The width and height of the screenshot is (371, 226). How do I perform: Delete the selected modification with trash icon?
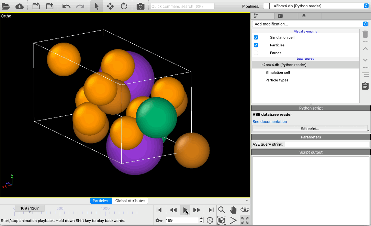coord(365,34)
